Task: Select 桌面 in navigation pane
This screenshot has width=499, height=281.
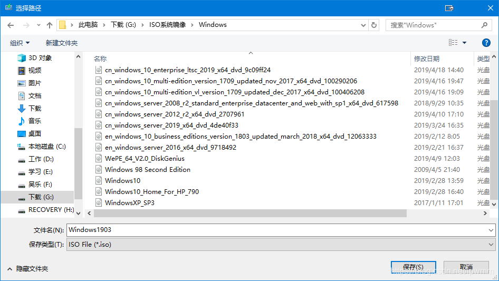Action: (x=35, y=134)
